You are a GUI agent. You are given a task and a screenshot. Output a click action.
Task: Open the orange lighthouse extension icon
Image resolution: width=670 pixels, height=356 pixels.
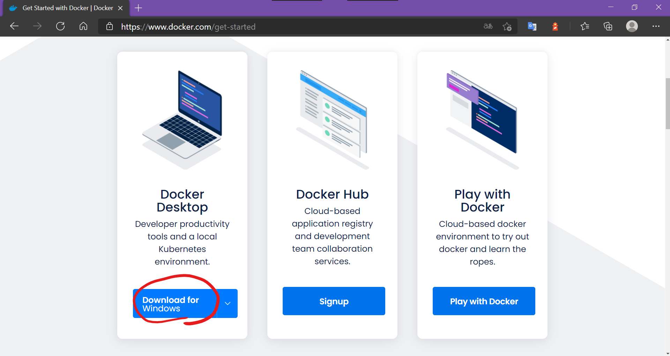click(555, 27)
